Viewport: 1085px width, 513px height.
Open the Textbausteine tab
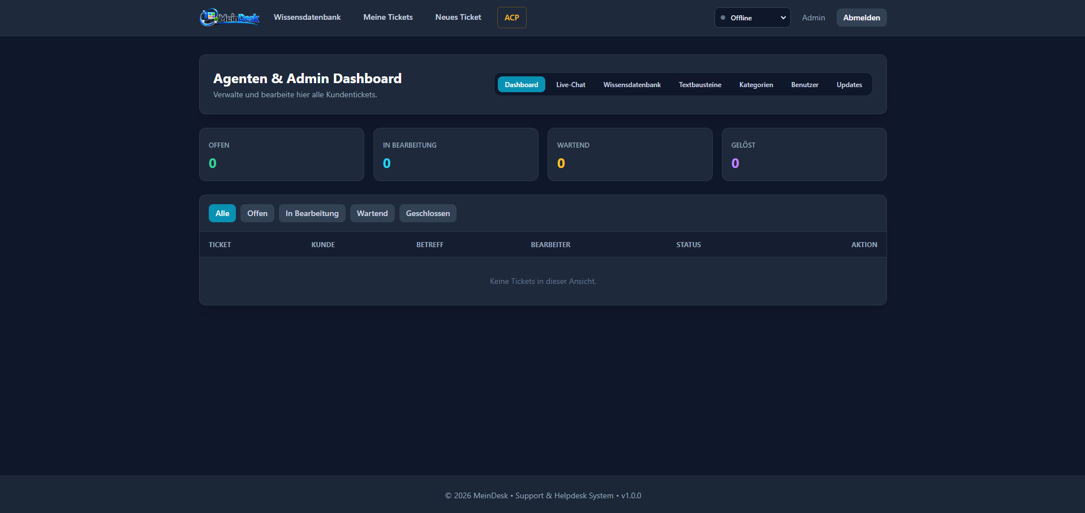700,84
